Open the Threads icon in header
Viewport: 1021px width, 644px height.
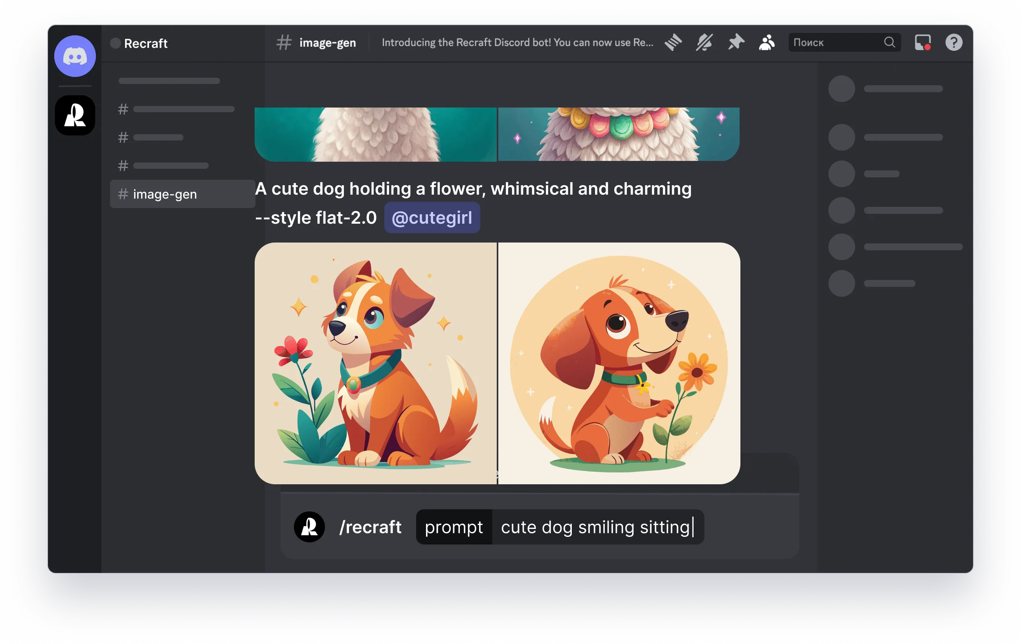tap(673, 42)
